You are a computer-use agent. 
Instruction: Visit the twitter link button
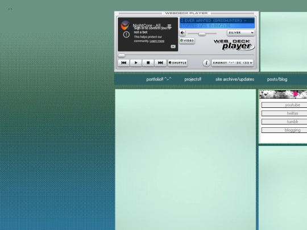click(x=284, y=113)
